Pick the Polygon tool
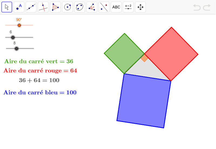 (55, 7)
